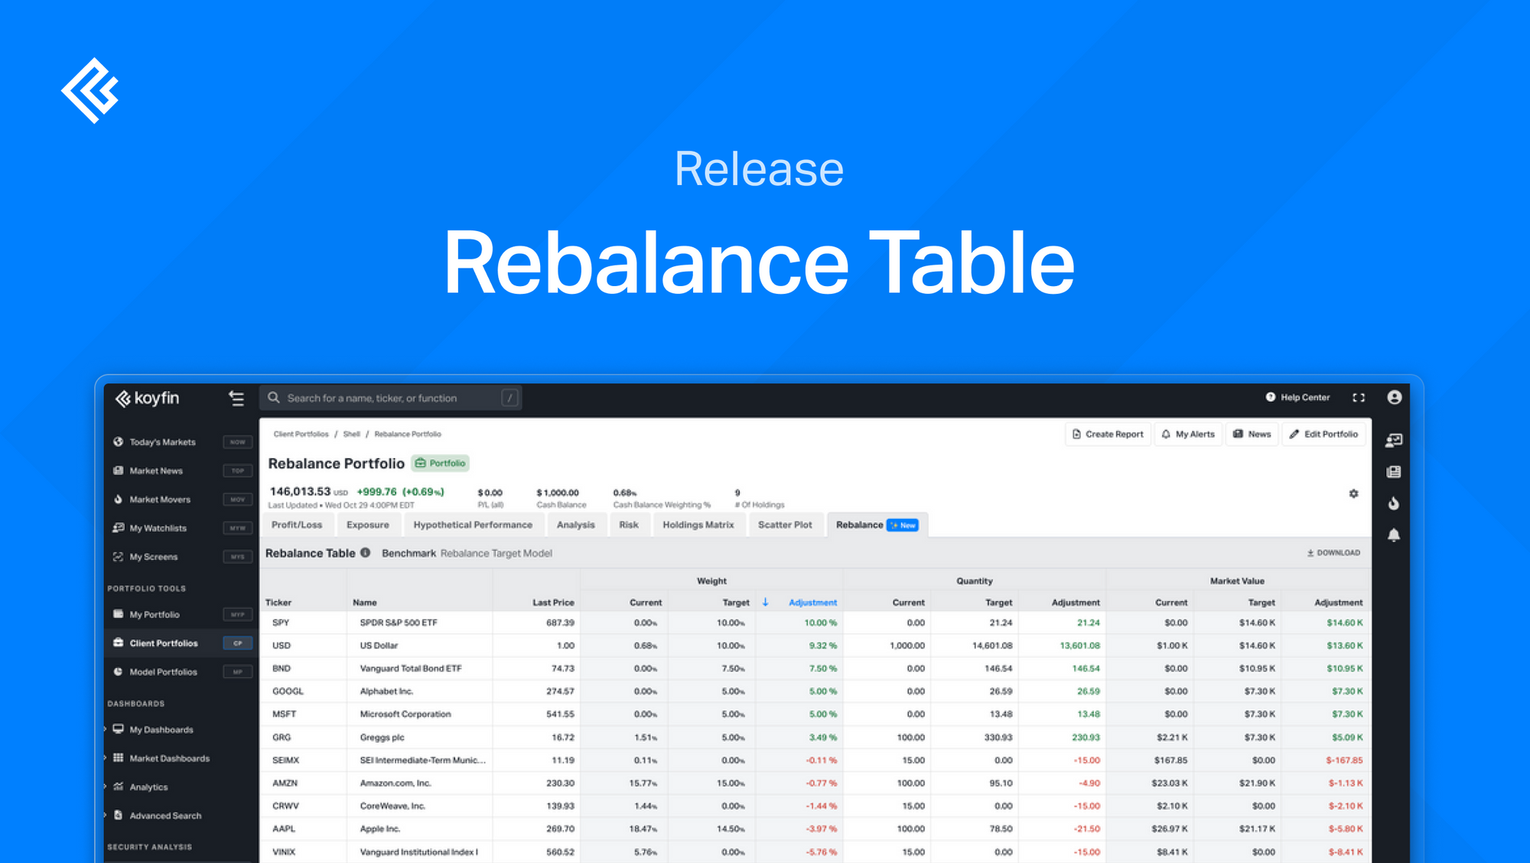This screenshot has height=863, width=1530.
Task: Sort by Weight Adjustment column
Action: point(812,602)
